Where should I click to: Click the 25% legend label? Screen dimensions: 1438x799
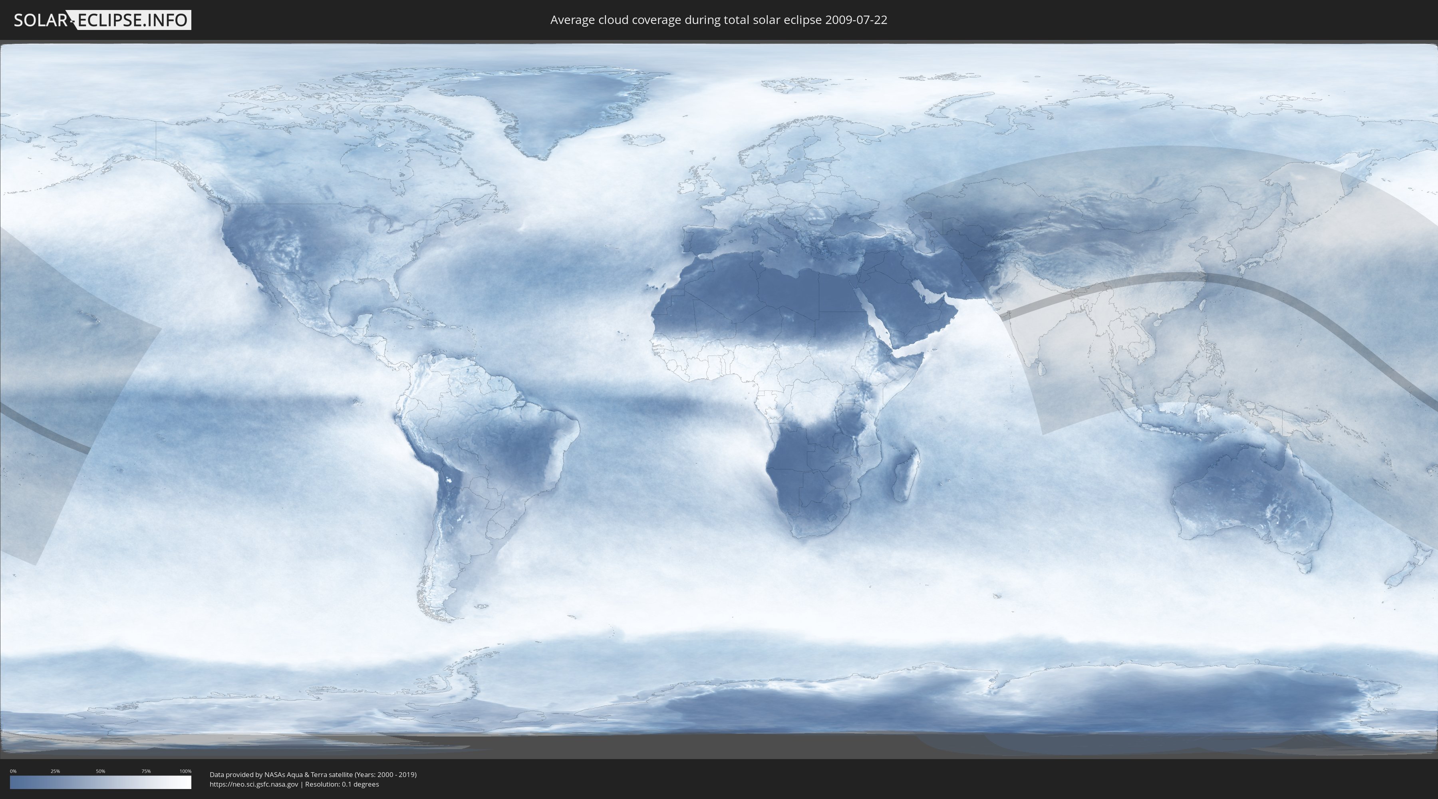click(x=55, y=771)
